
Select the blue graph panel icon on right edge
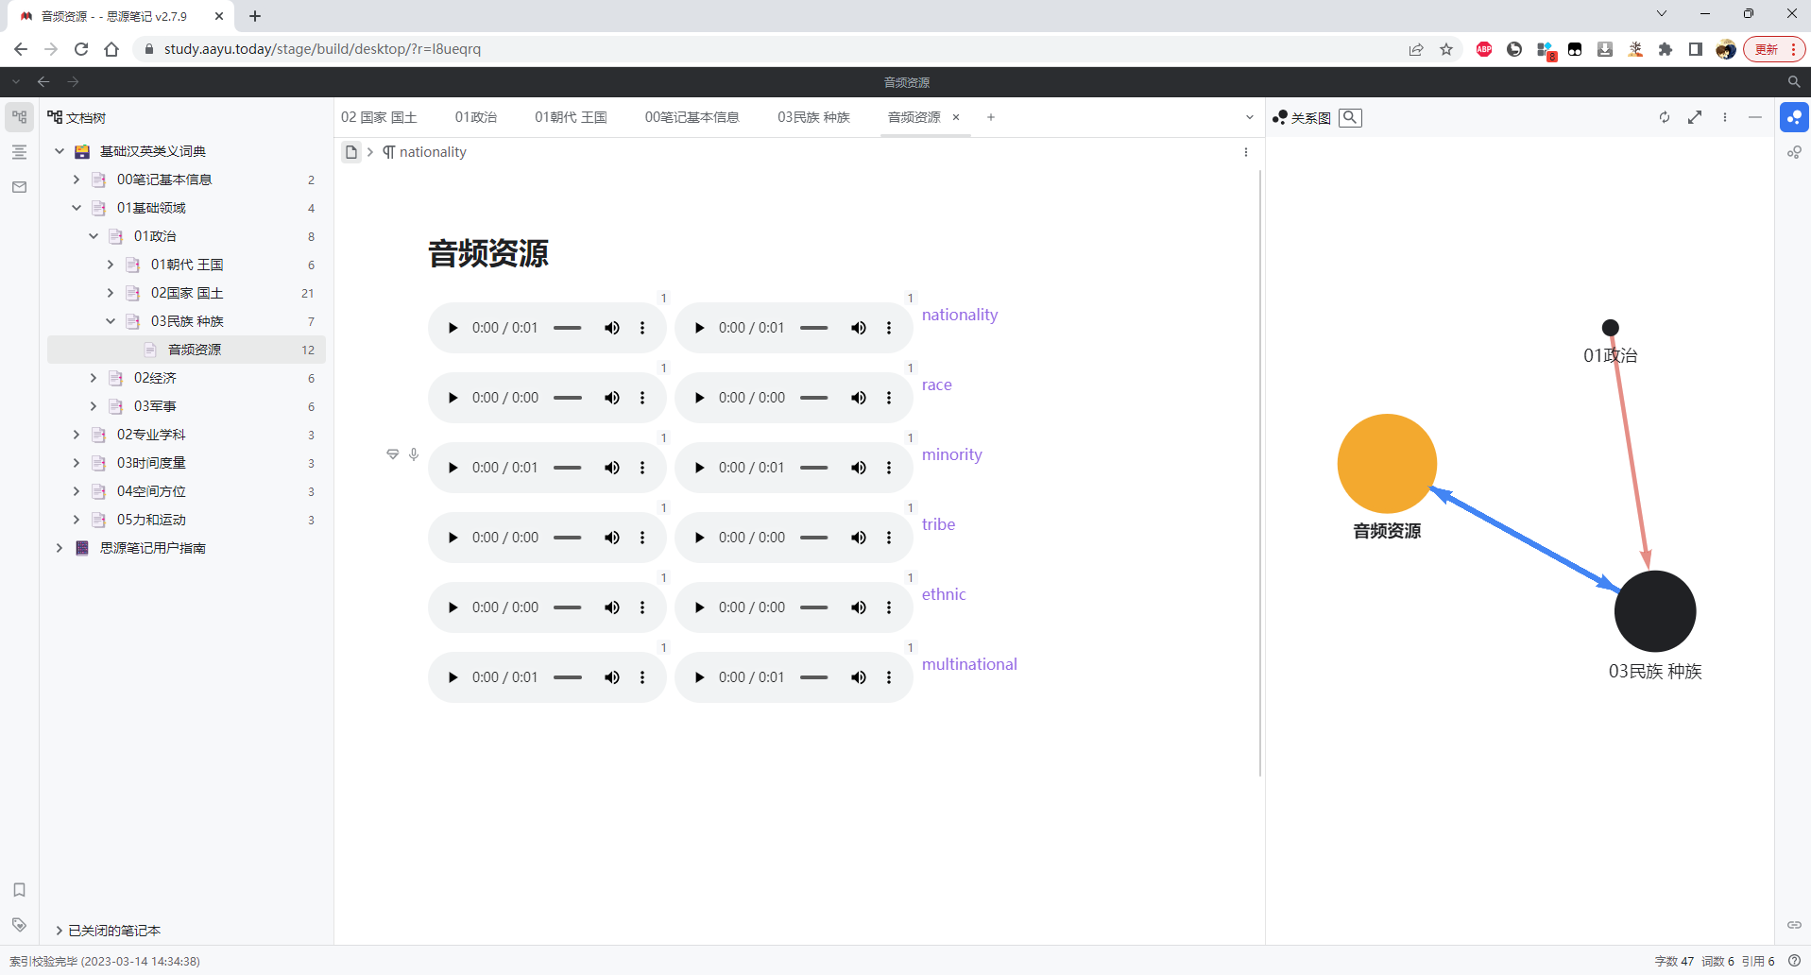point(1794,117)
